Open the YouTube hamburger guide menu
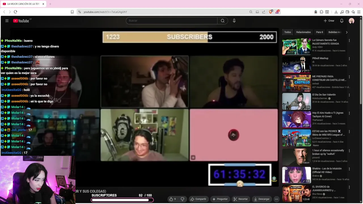 tap(7, 21)
